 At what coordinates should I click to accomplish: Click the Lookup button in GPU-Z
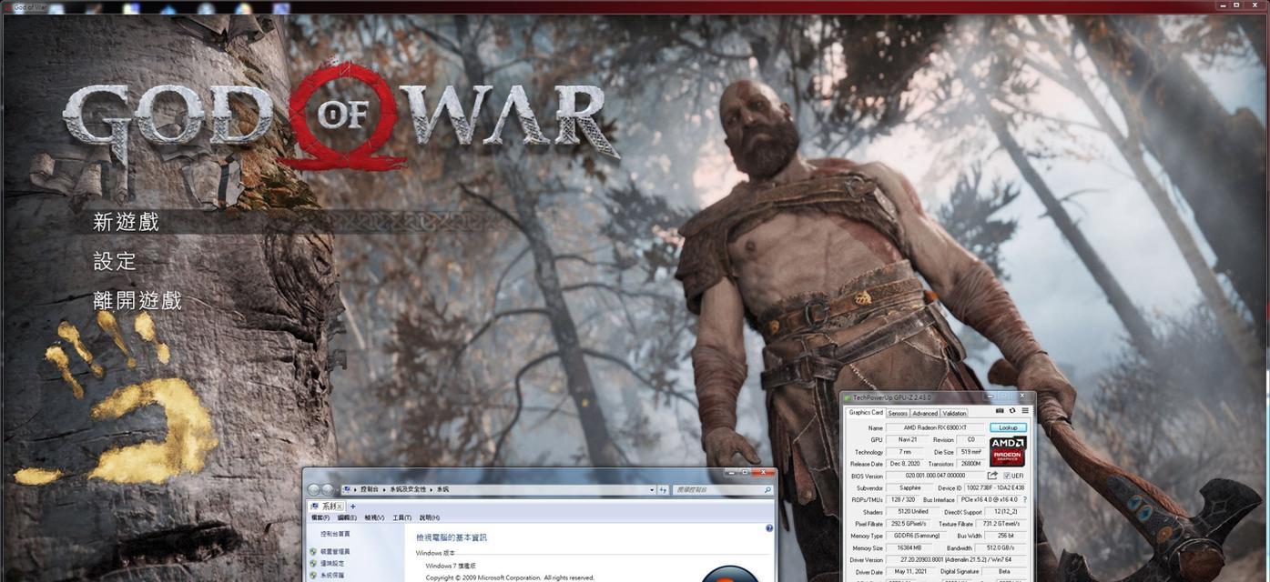pyautogui.click(x=1008, y=427)
